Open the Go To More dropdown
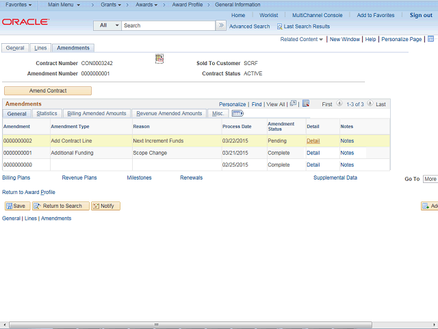Image resolution: width=438 pixels, height=329 pixels. [x=430, y=179]
